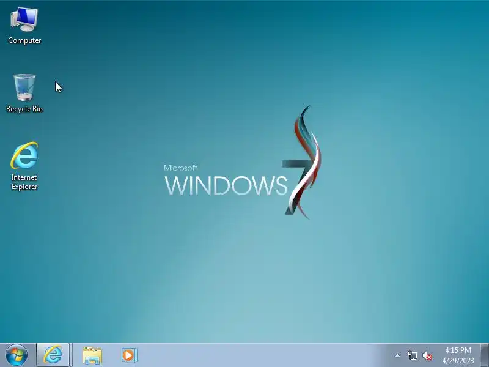Show hidden tray icons arrow
This screenshot has height=367, width=489.
pos(397,355)
